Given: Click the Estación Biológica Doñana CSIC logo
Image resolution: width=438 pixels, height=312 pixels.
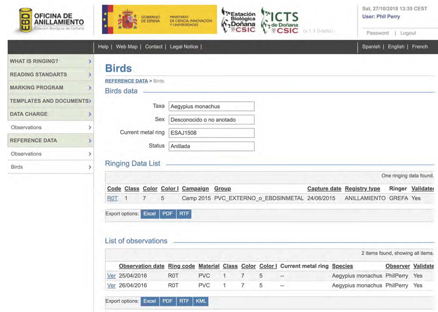Looking at the screenshot, I should pos(238,20).
